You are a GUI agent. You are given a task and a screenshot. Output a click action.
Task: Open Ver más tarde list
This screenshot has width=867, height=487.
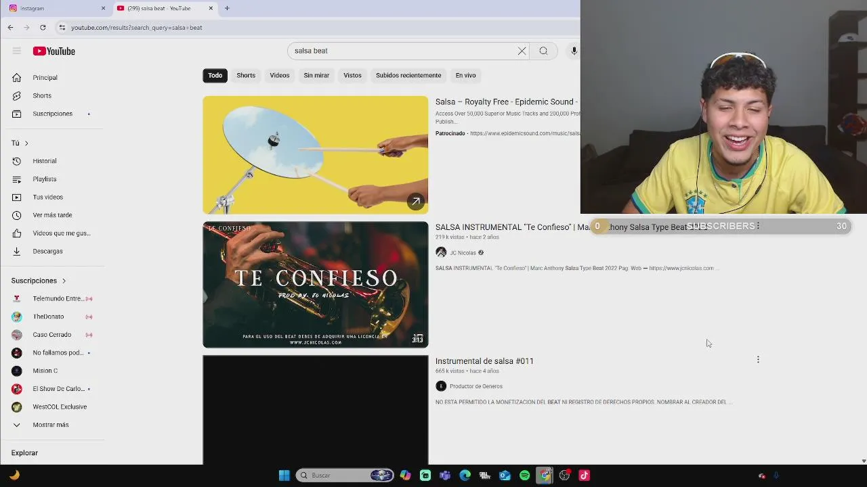[53, 215]
